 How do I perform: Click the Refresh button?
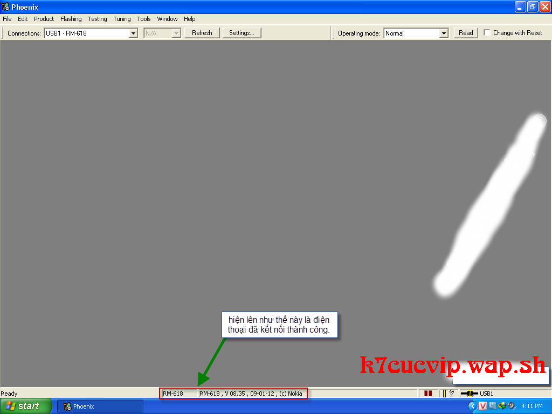tap(202, 33)
